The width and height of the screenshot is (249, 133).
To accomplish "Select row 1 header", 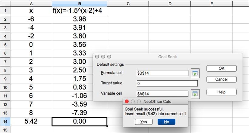I will [x=5, y=11].
